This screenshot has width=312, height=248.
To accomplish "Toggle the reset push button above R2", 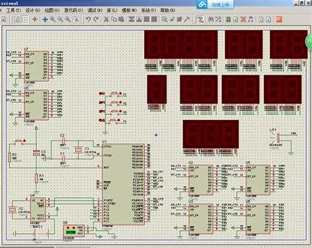I will pyautogui.click(x=19, y=142).
